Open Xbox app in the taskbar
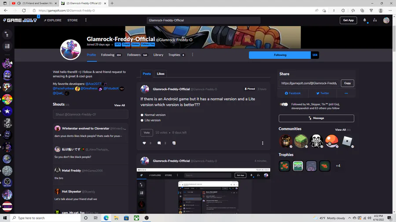This screenshot has height=222, width=396. [136, 218]
